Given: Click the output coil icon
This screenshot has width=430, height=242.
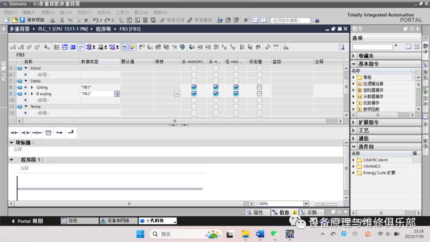Looking at the screenshot, I should (37, 133).
